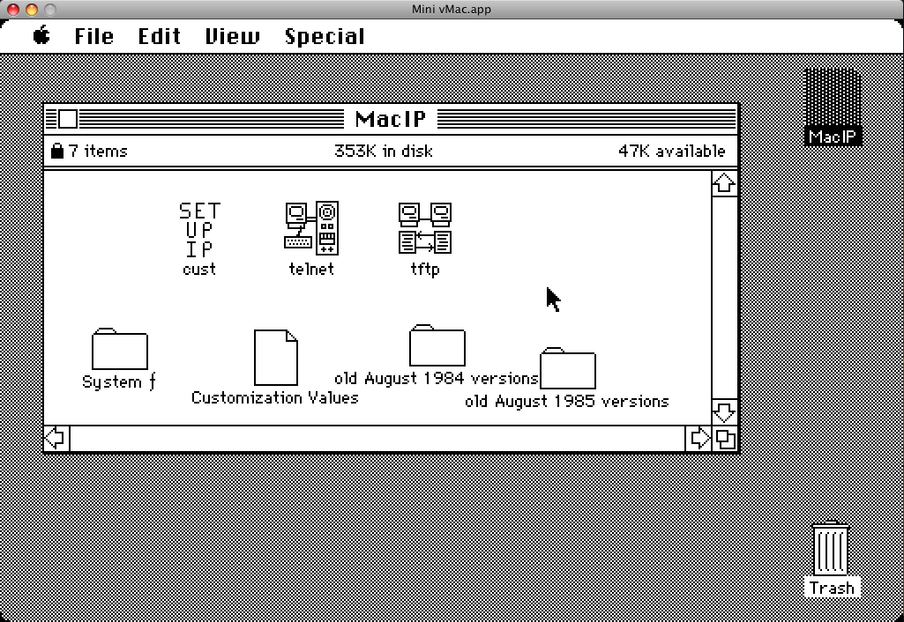Open the Edit menu
Image resolution: width=904 pixels, height=622 pixels.
159,36
